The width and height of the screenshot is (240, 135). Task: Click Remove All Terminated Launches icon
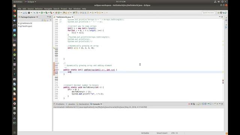(x=194, y=104)
